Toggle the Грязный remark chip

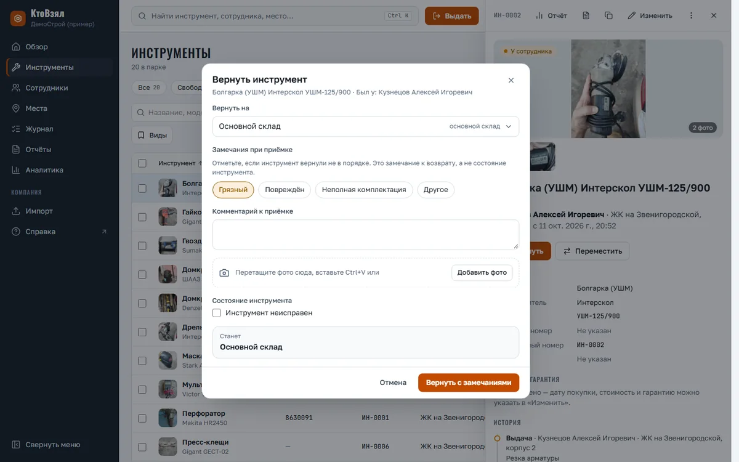coord(233,190)
